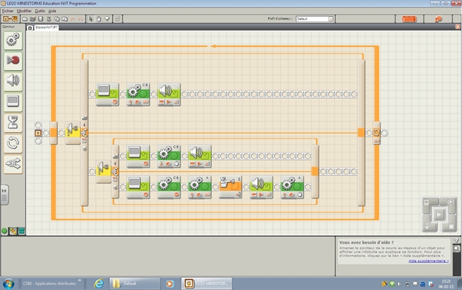Save the program with the disk icon
The image size is (462, 290).
click(x=41, y=19)
